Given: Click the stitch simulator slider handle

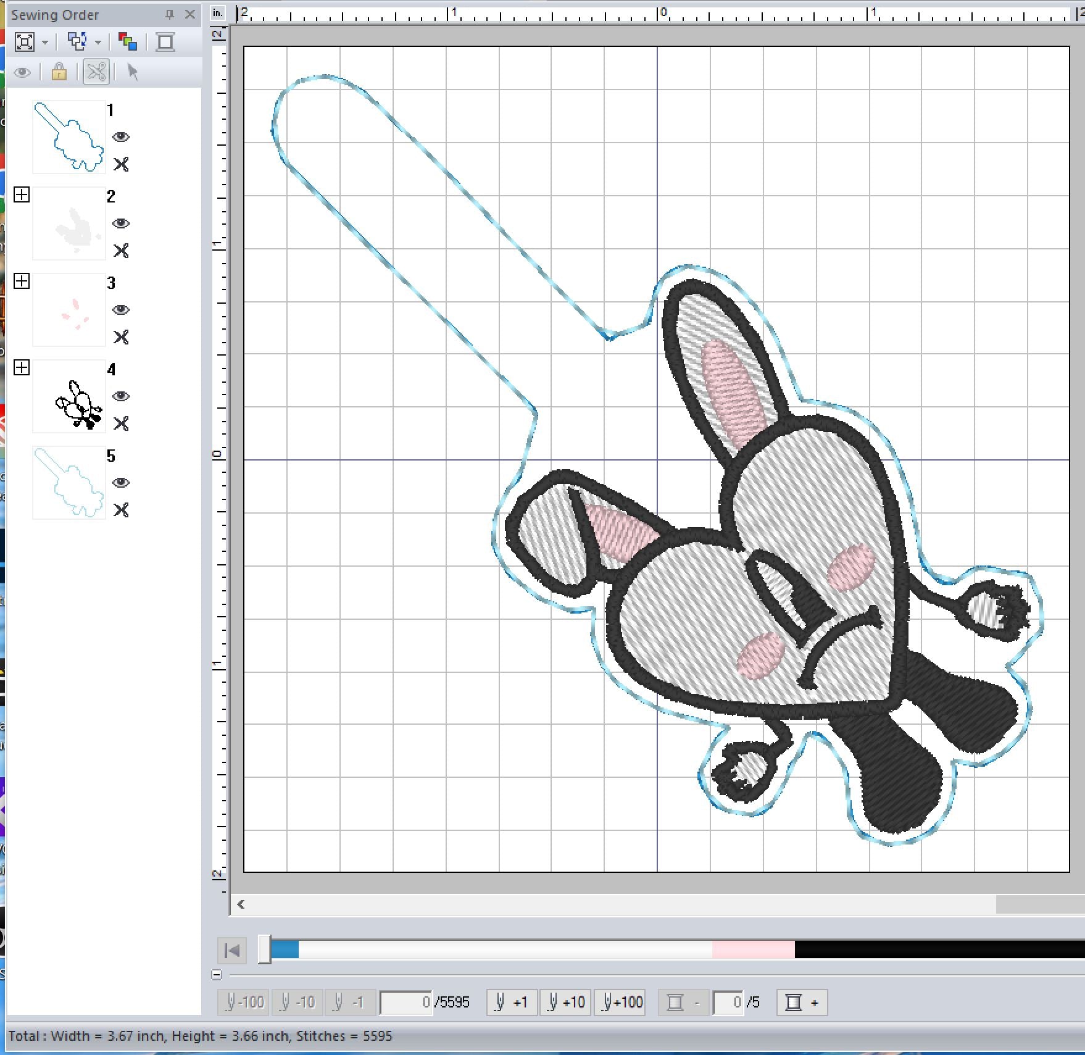Looking at the screenshot, I should [264, 949].
